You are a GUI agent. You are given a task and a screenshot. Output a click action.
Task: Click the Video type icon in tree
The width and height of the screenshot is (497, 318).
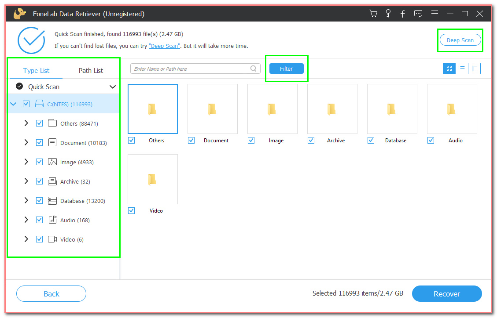pos(52,239)
